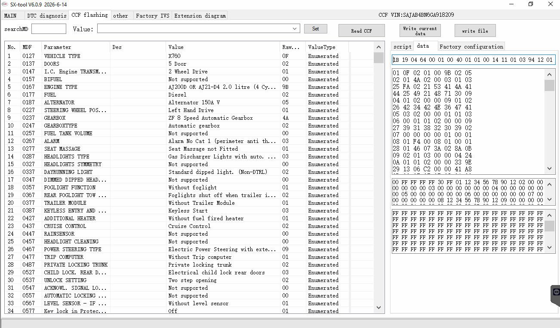Click the SX-tool app icon in title bar
The height and width of the screenshot is (328, 560).
tap(4, 4)
